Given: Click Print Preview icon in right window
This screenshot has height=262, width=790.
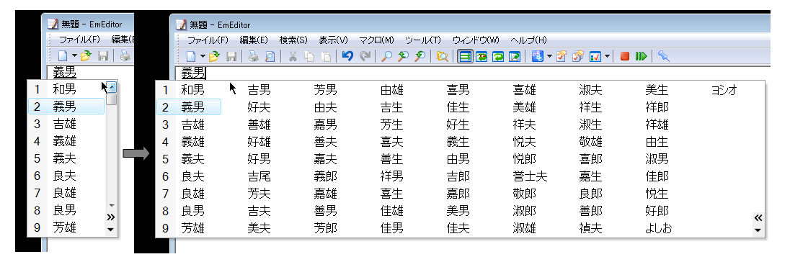Looking at the screenshot, I should [x=270, y=56].
